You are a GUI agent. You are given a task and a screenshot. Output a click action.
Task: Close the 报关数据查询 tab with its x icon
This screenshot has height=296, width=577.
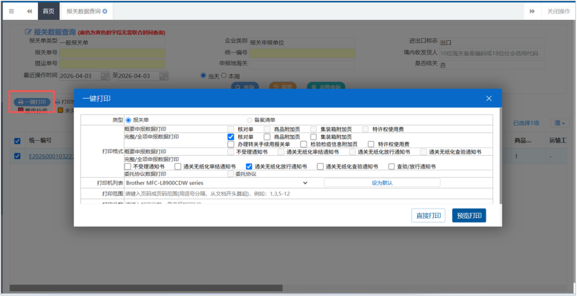[105, 11]
